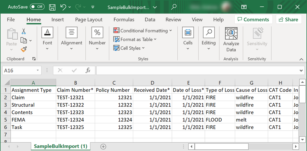Click the title bar search magnifier
The image size is (307, 151).
tap(174, 7)
